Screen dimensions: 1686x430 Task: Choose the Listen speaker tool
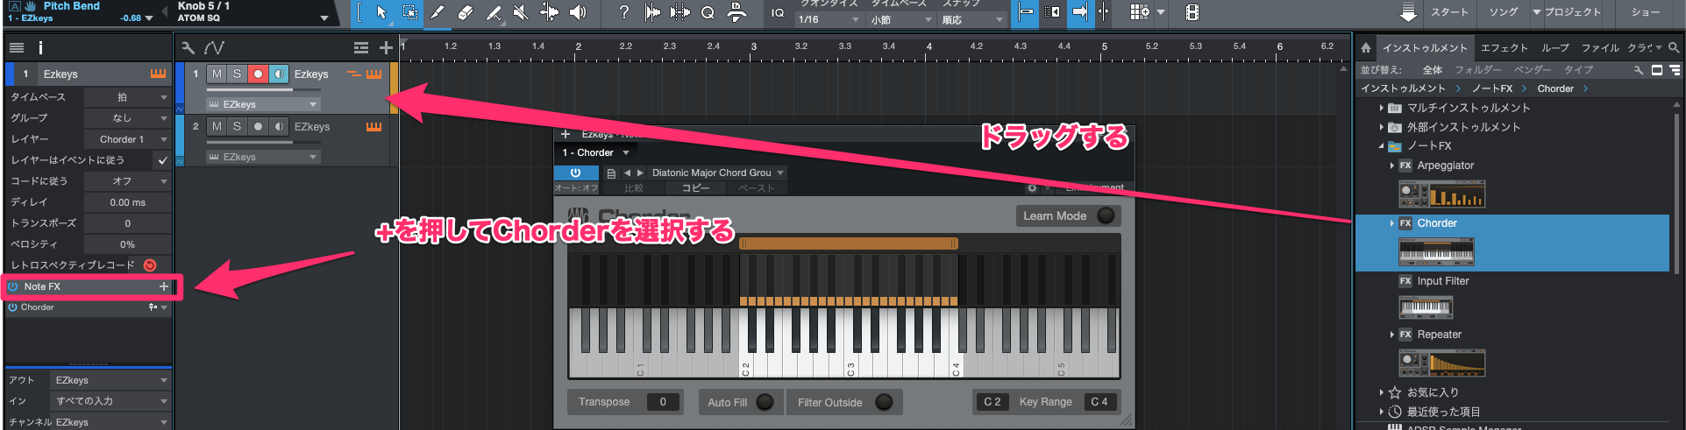(x=578, y=12)
